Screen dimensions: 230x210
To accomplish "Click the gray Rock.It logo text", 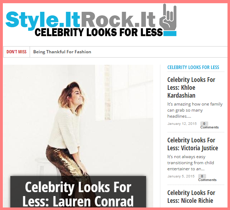I will [x=118, y=20].
